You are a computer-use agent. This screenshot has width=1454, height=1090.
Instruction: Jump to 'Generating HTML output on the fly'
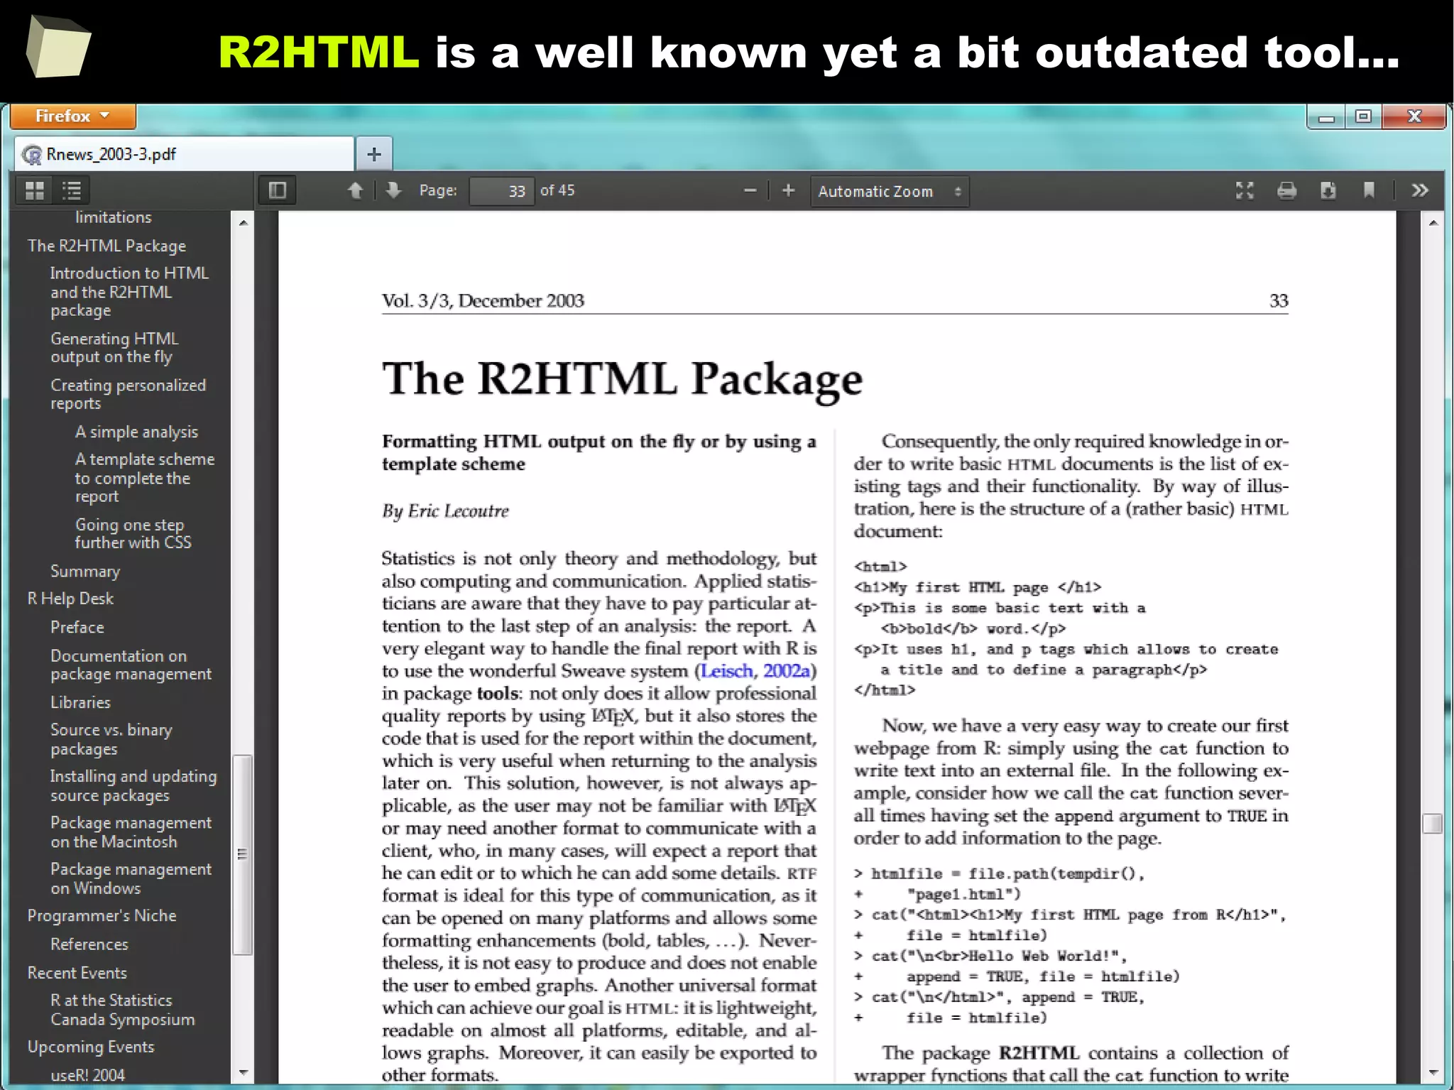(x=114, y=348)
